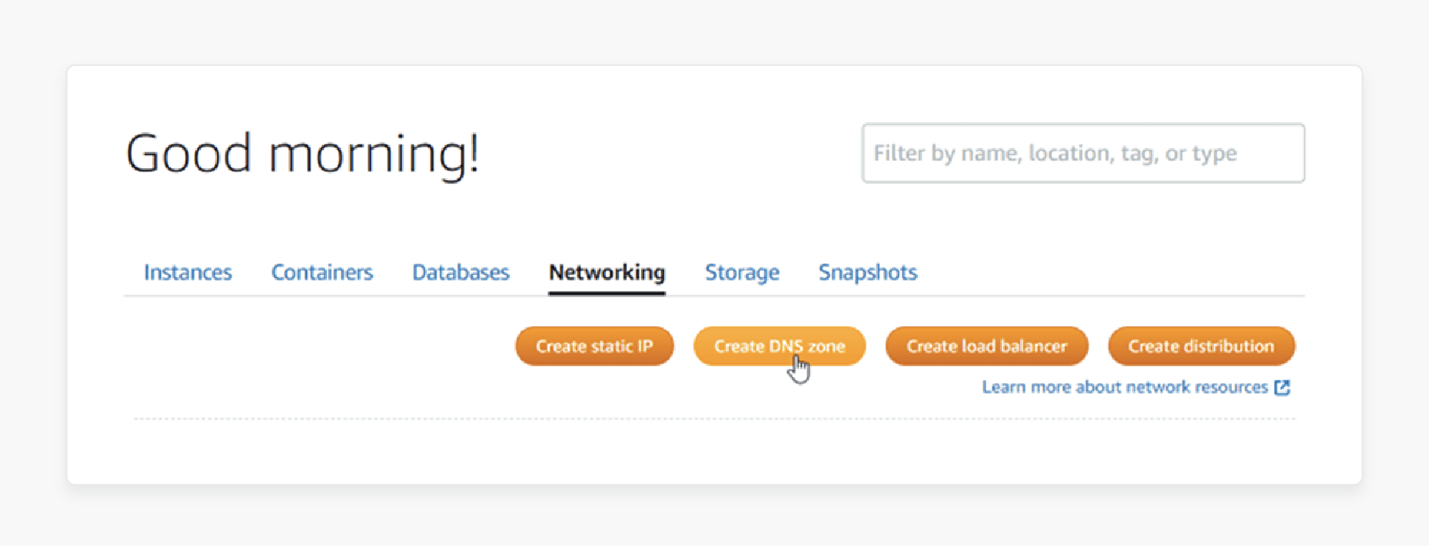Click the Networking tab

coord(607,273)
